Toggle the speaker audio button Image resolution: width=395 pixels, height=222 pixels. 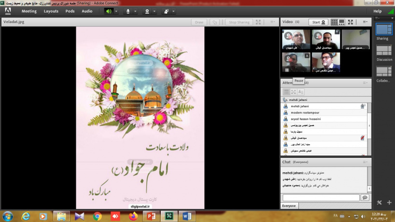click(109, 11)
